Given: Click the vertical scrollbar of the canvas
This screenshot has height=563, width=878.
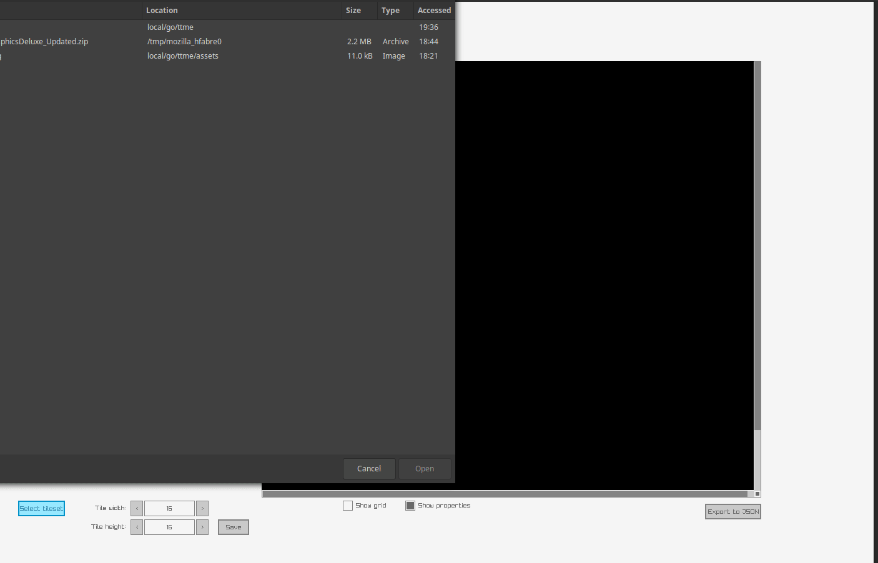Looking at the screenshot, I should click(757, 246).
